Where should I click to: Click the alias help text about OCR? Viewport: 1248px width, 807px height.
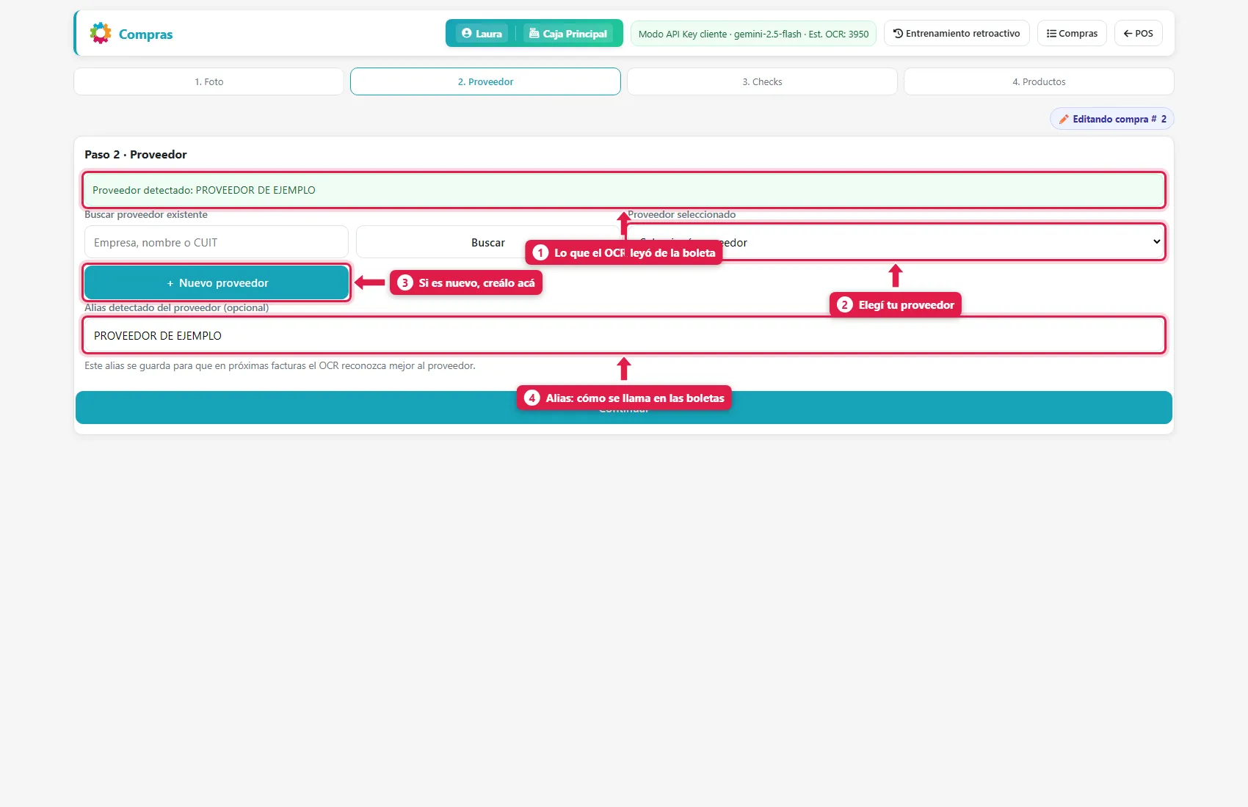coord(280,365)
